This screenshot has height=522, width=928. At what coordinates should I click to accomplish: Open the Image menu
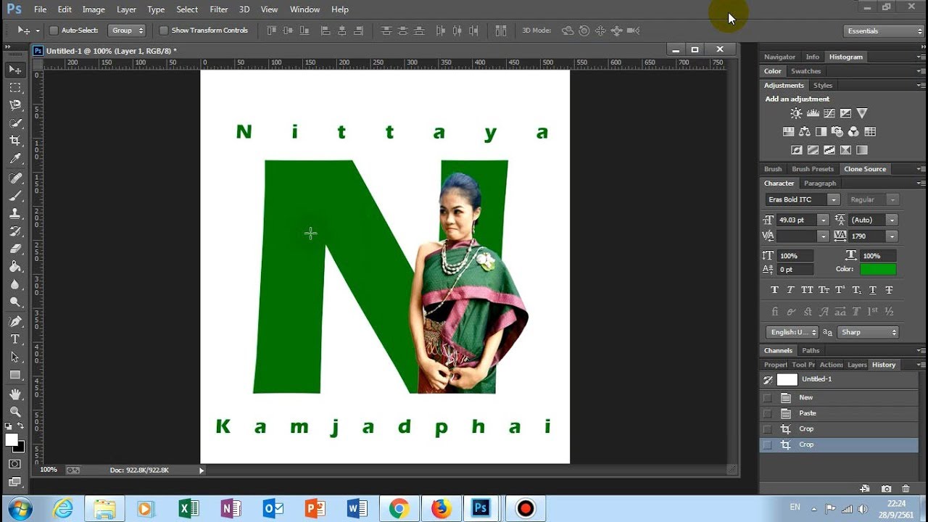click(x=94, y=9)
